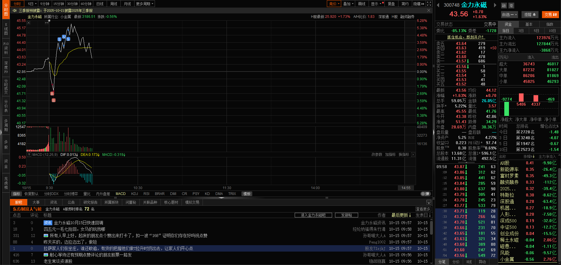Click 进入金力永磁吧 button
This screenshot has height=265, width=561.
[x=313, y=215]
